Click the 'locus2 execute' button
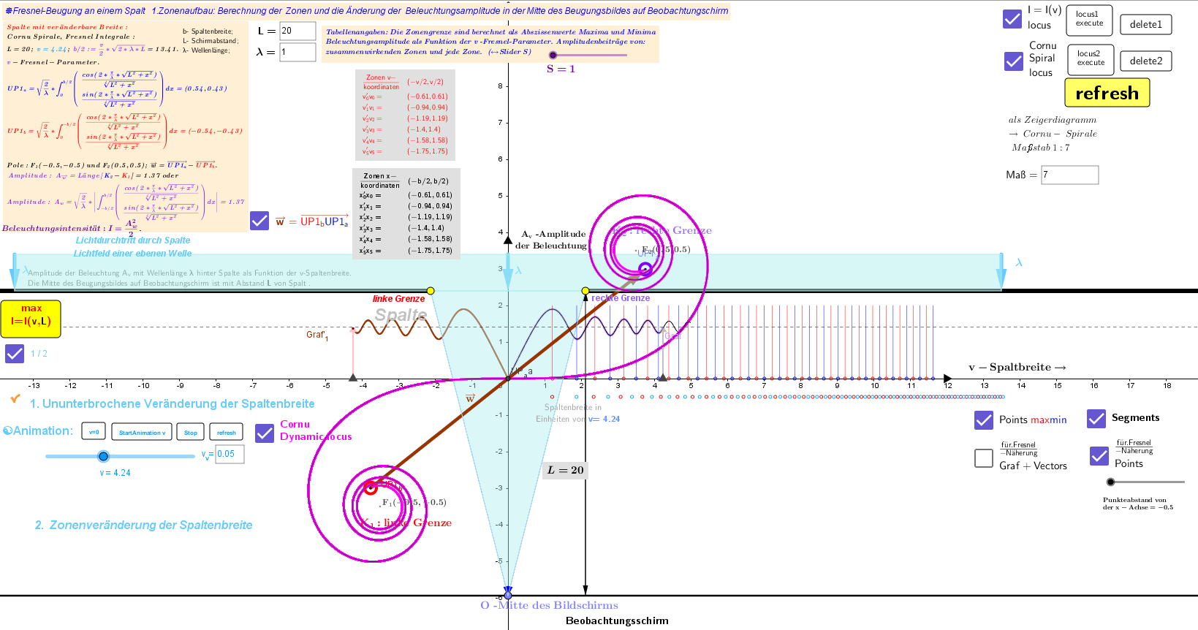The image size is (1198, 630). coord(1091,60)
